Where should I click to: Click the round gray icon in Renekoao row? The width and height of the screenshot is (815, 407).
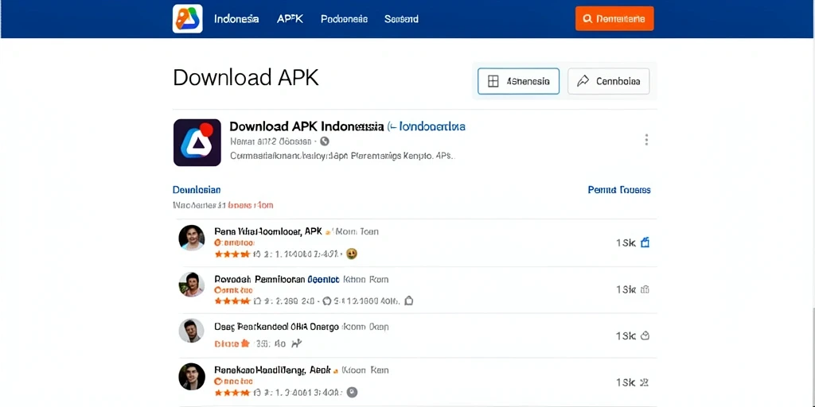[x=352, y=393]
